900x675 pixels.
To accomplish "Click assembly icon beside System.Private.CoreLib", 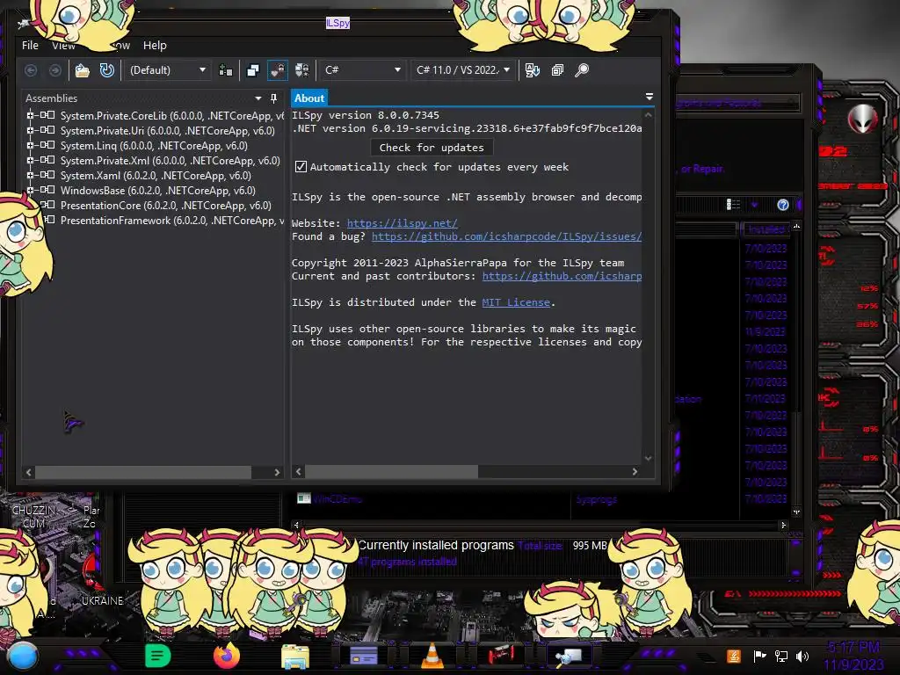I will pos(47,115).
